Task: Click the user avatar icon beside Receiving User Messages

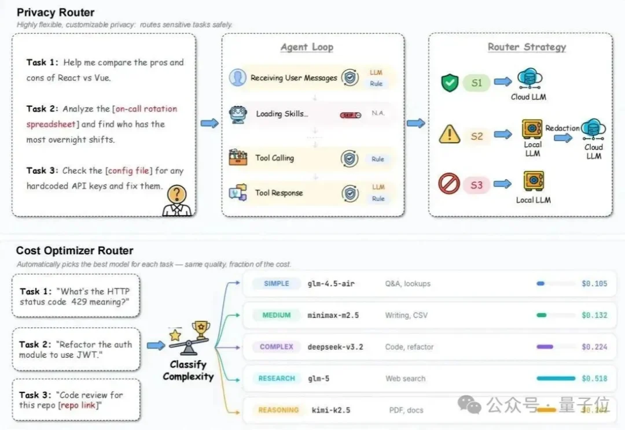Action: [x=238, y=77]
